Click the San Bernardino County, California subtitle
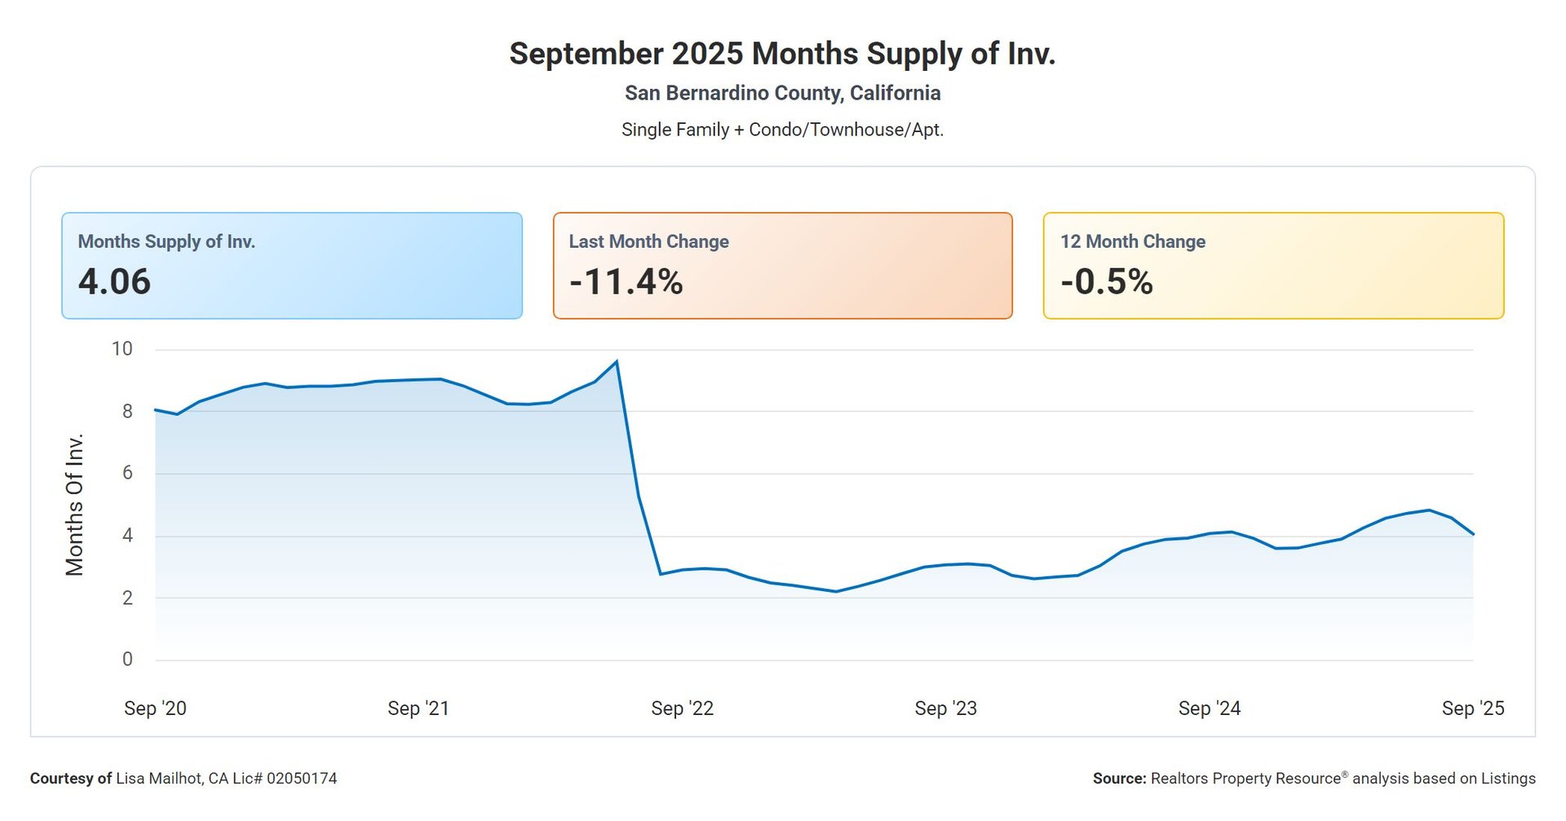 click(x=782, y=93)
